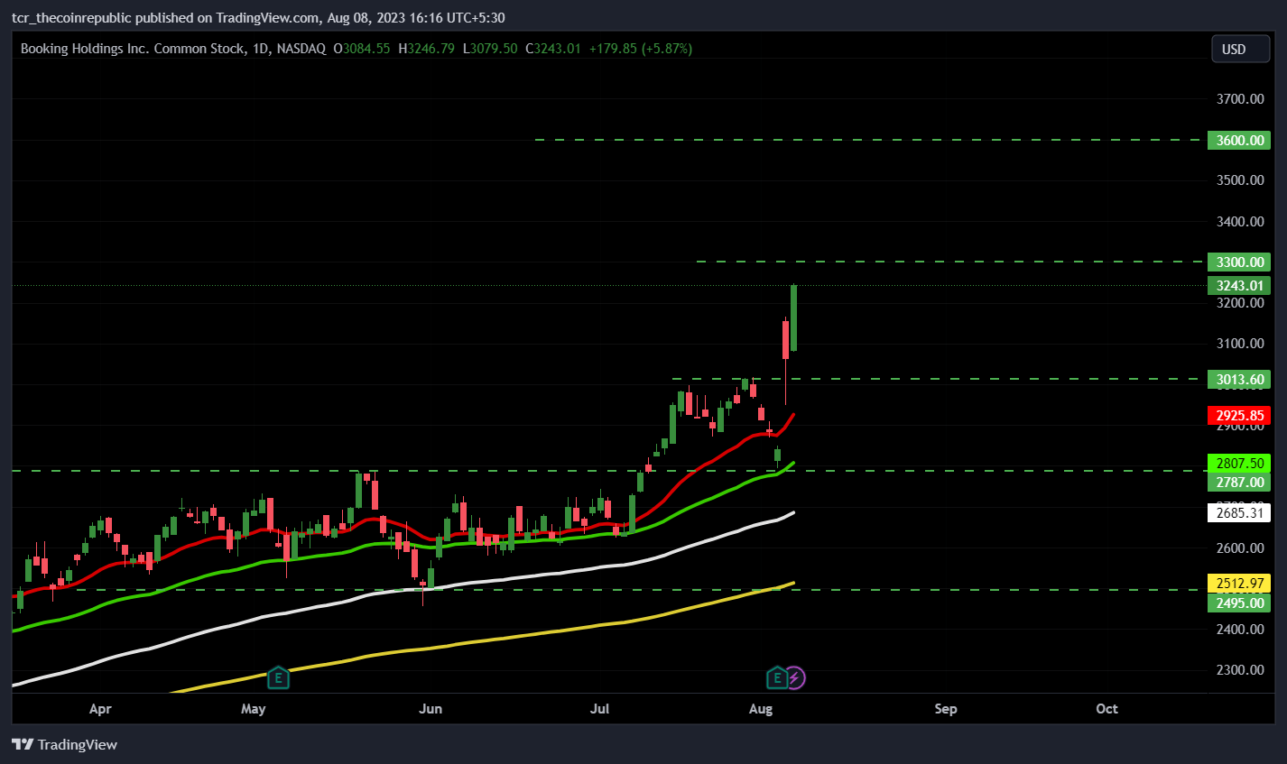Click the yellow moving average value 2512.97
The width and height of the screenshot is (1287, 764).
[1239, 584]
